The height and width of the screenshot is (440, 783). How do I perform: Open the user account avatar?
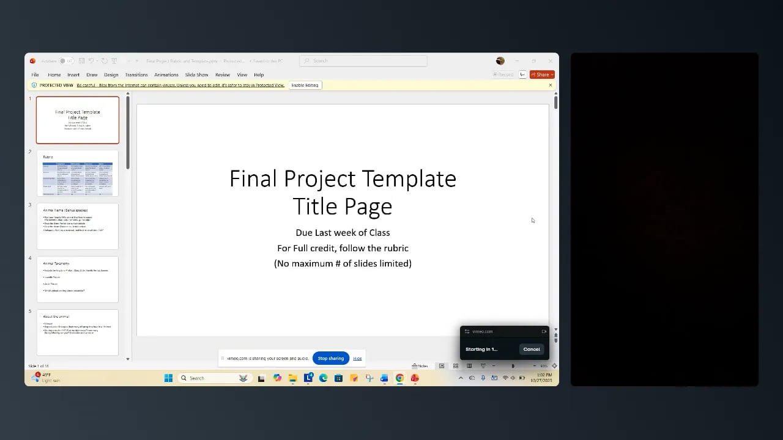tap(500, 61)
